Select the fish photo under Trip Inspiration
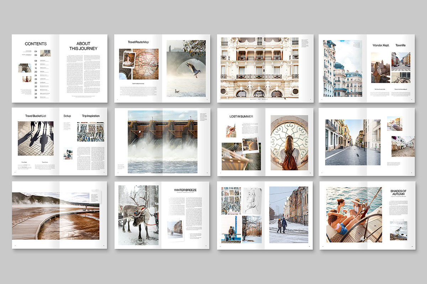Screen dimensions: 427x284 91,132
